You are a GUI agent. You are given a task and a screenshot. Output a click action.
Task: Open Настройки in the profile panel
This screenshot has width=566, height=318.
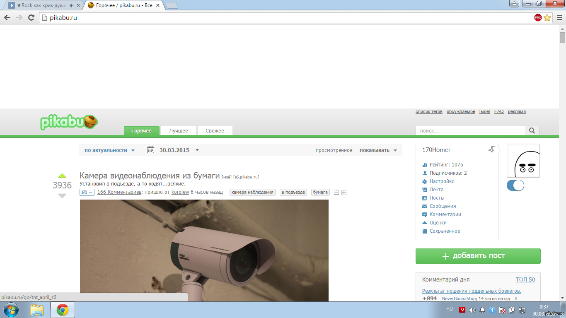click(442, 181)
